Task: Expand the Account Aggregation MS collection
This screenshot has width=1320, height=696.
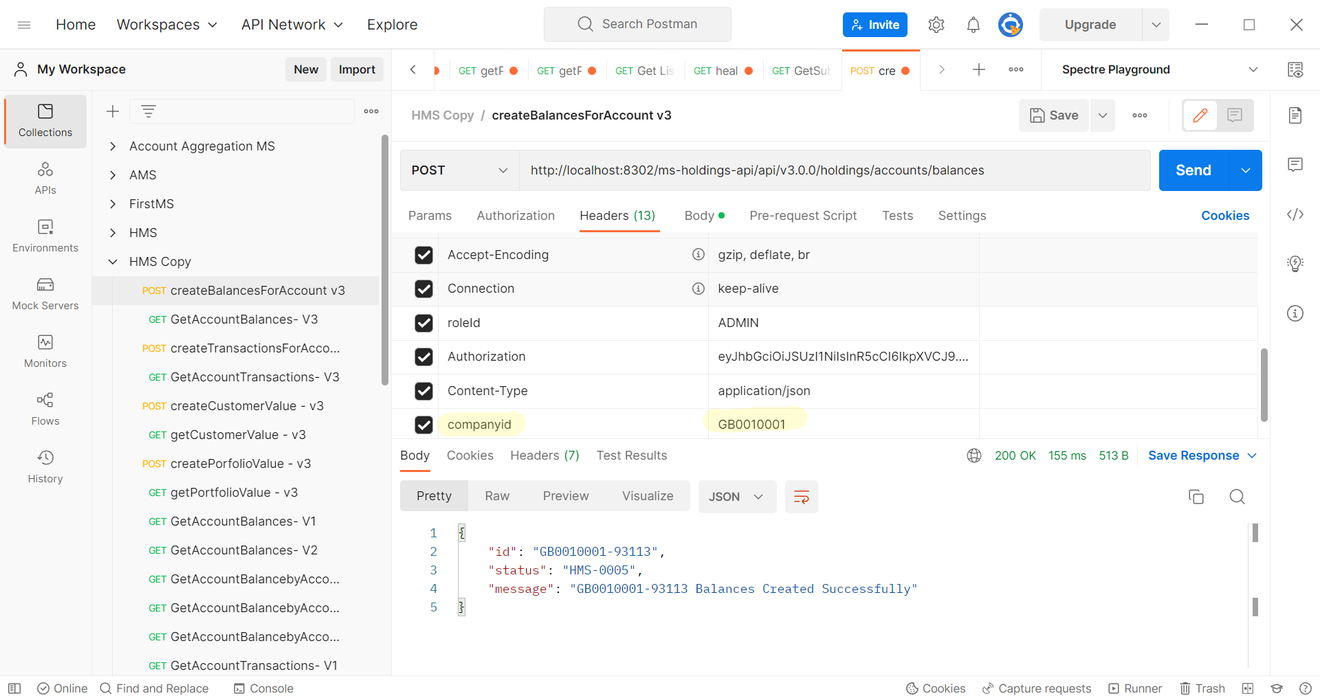Action: [113, 146]
